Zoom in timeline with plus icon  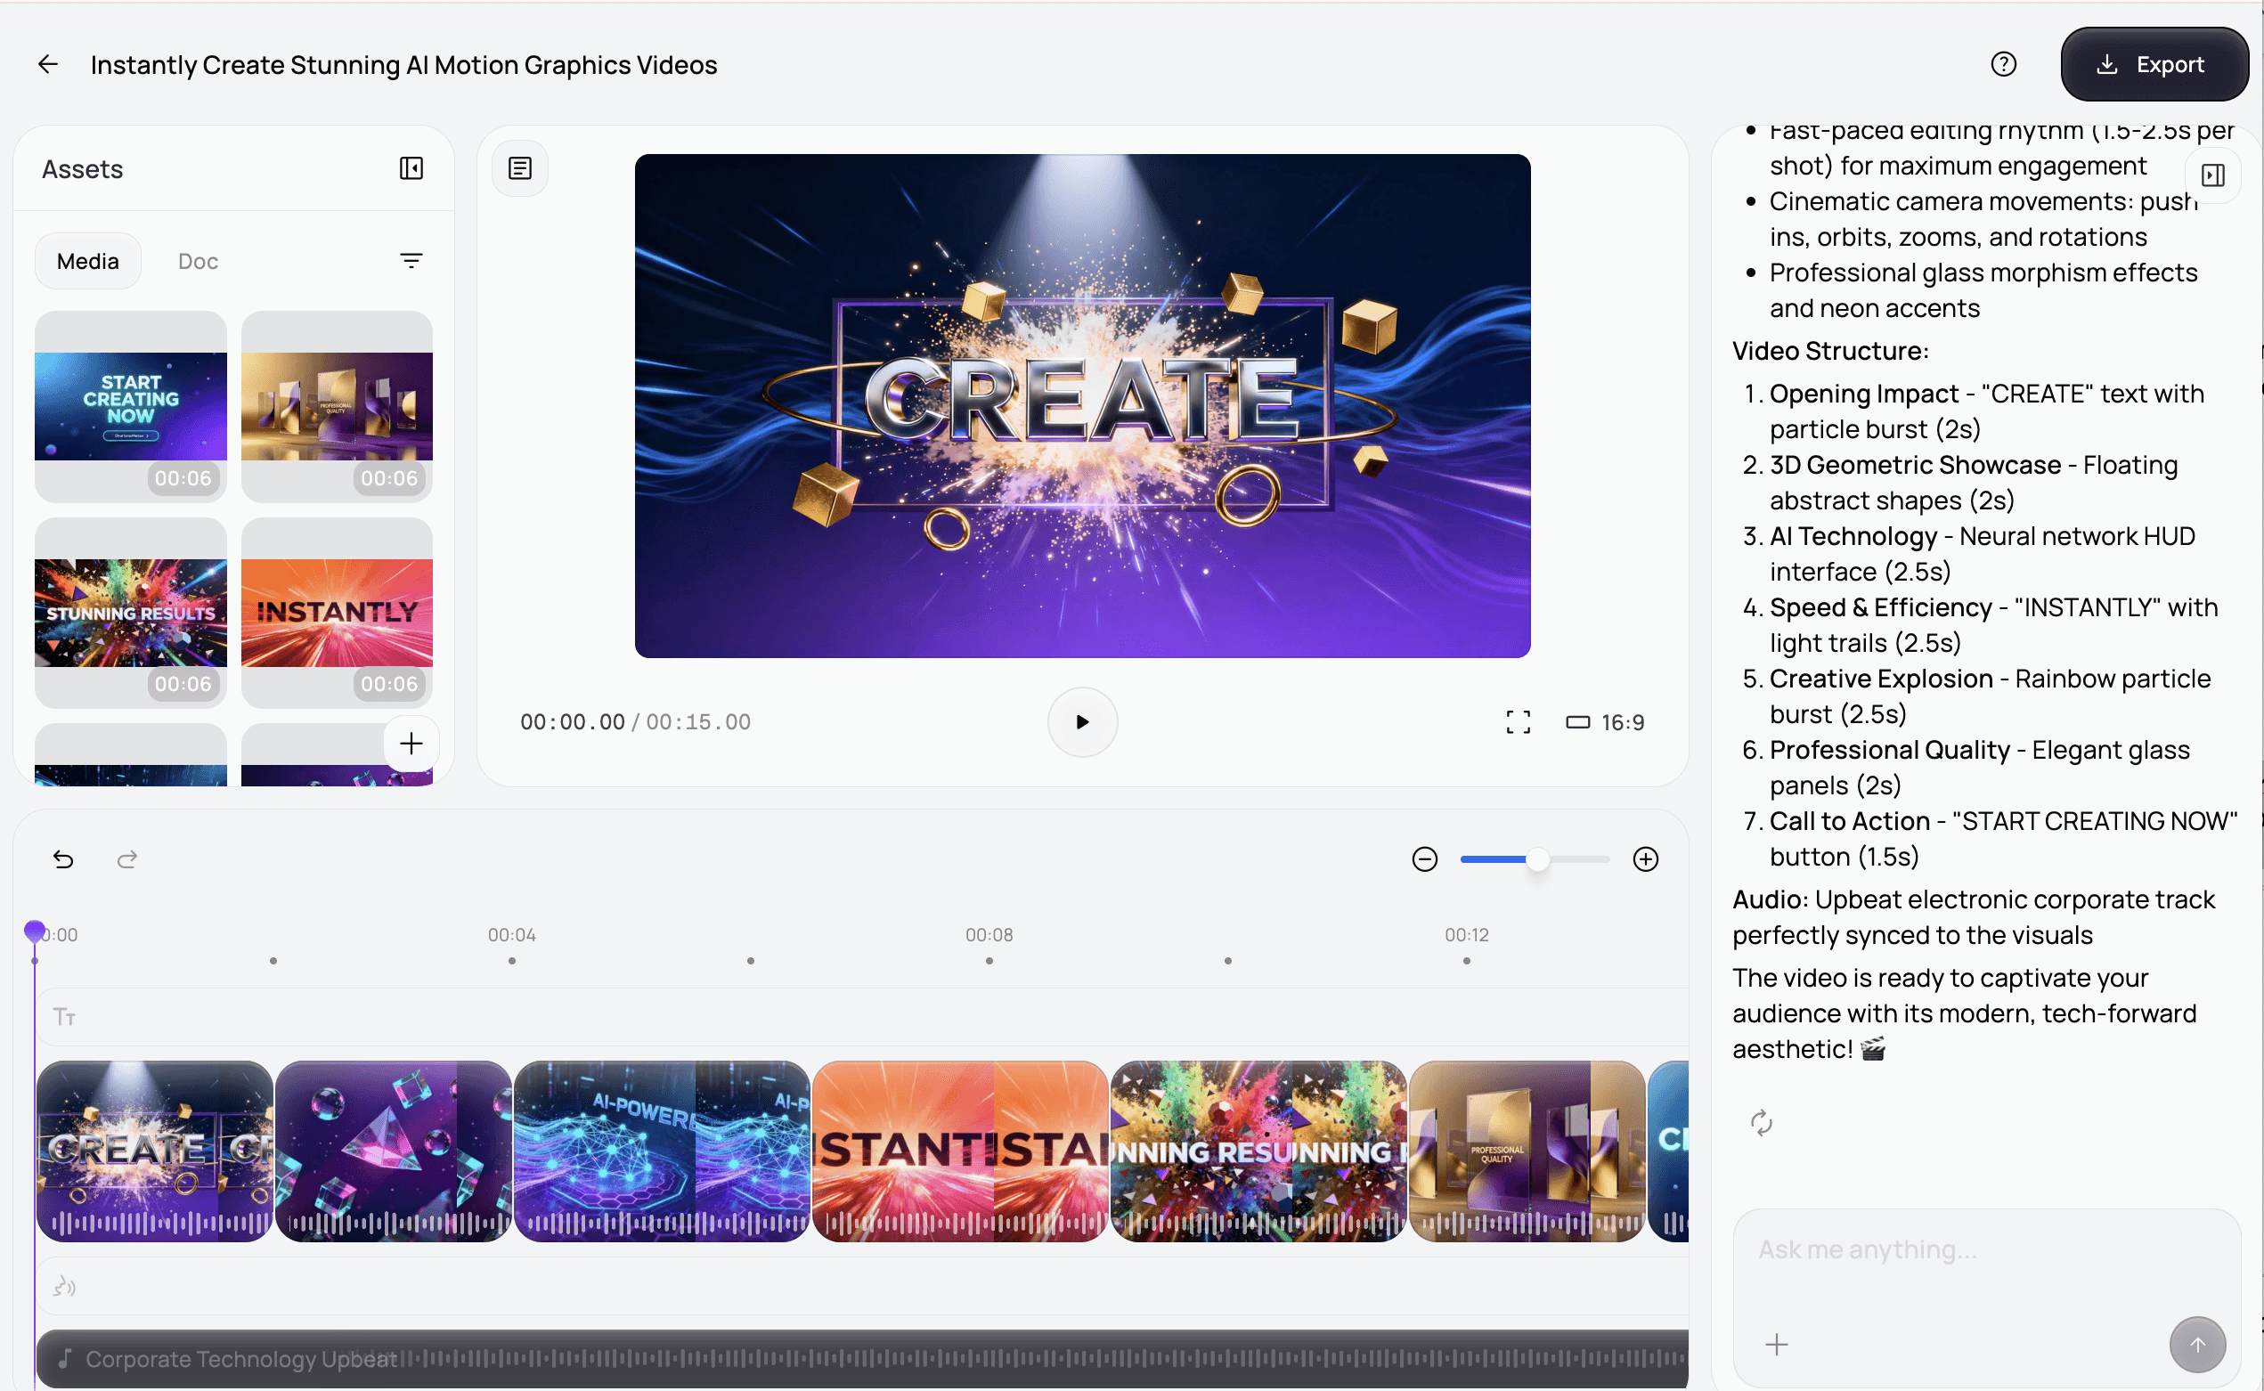[1645, 859]
